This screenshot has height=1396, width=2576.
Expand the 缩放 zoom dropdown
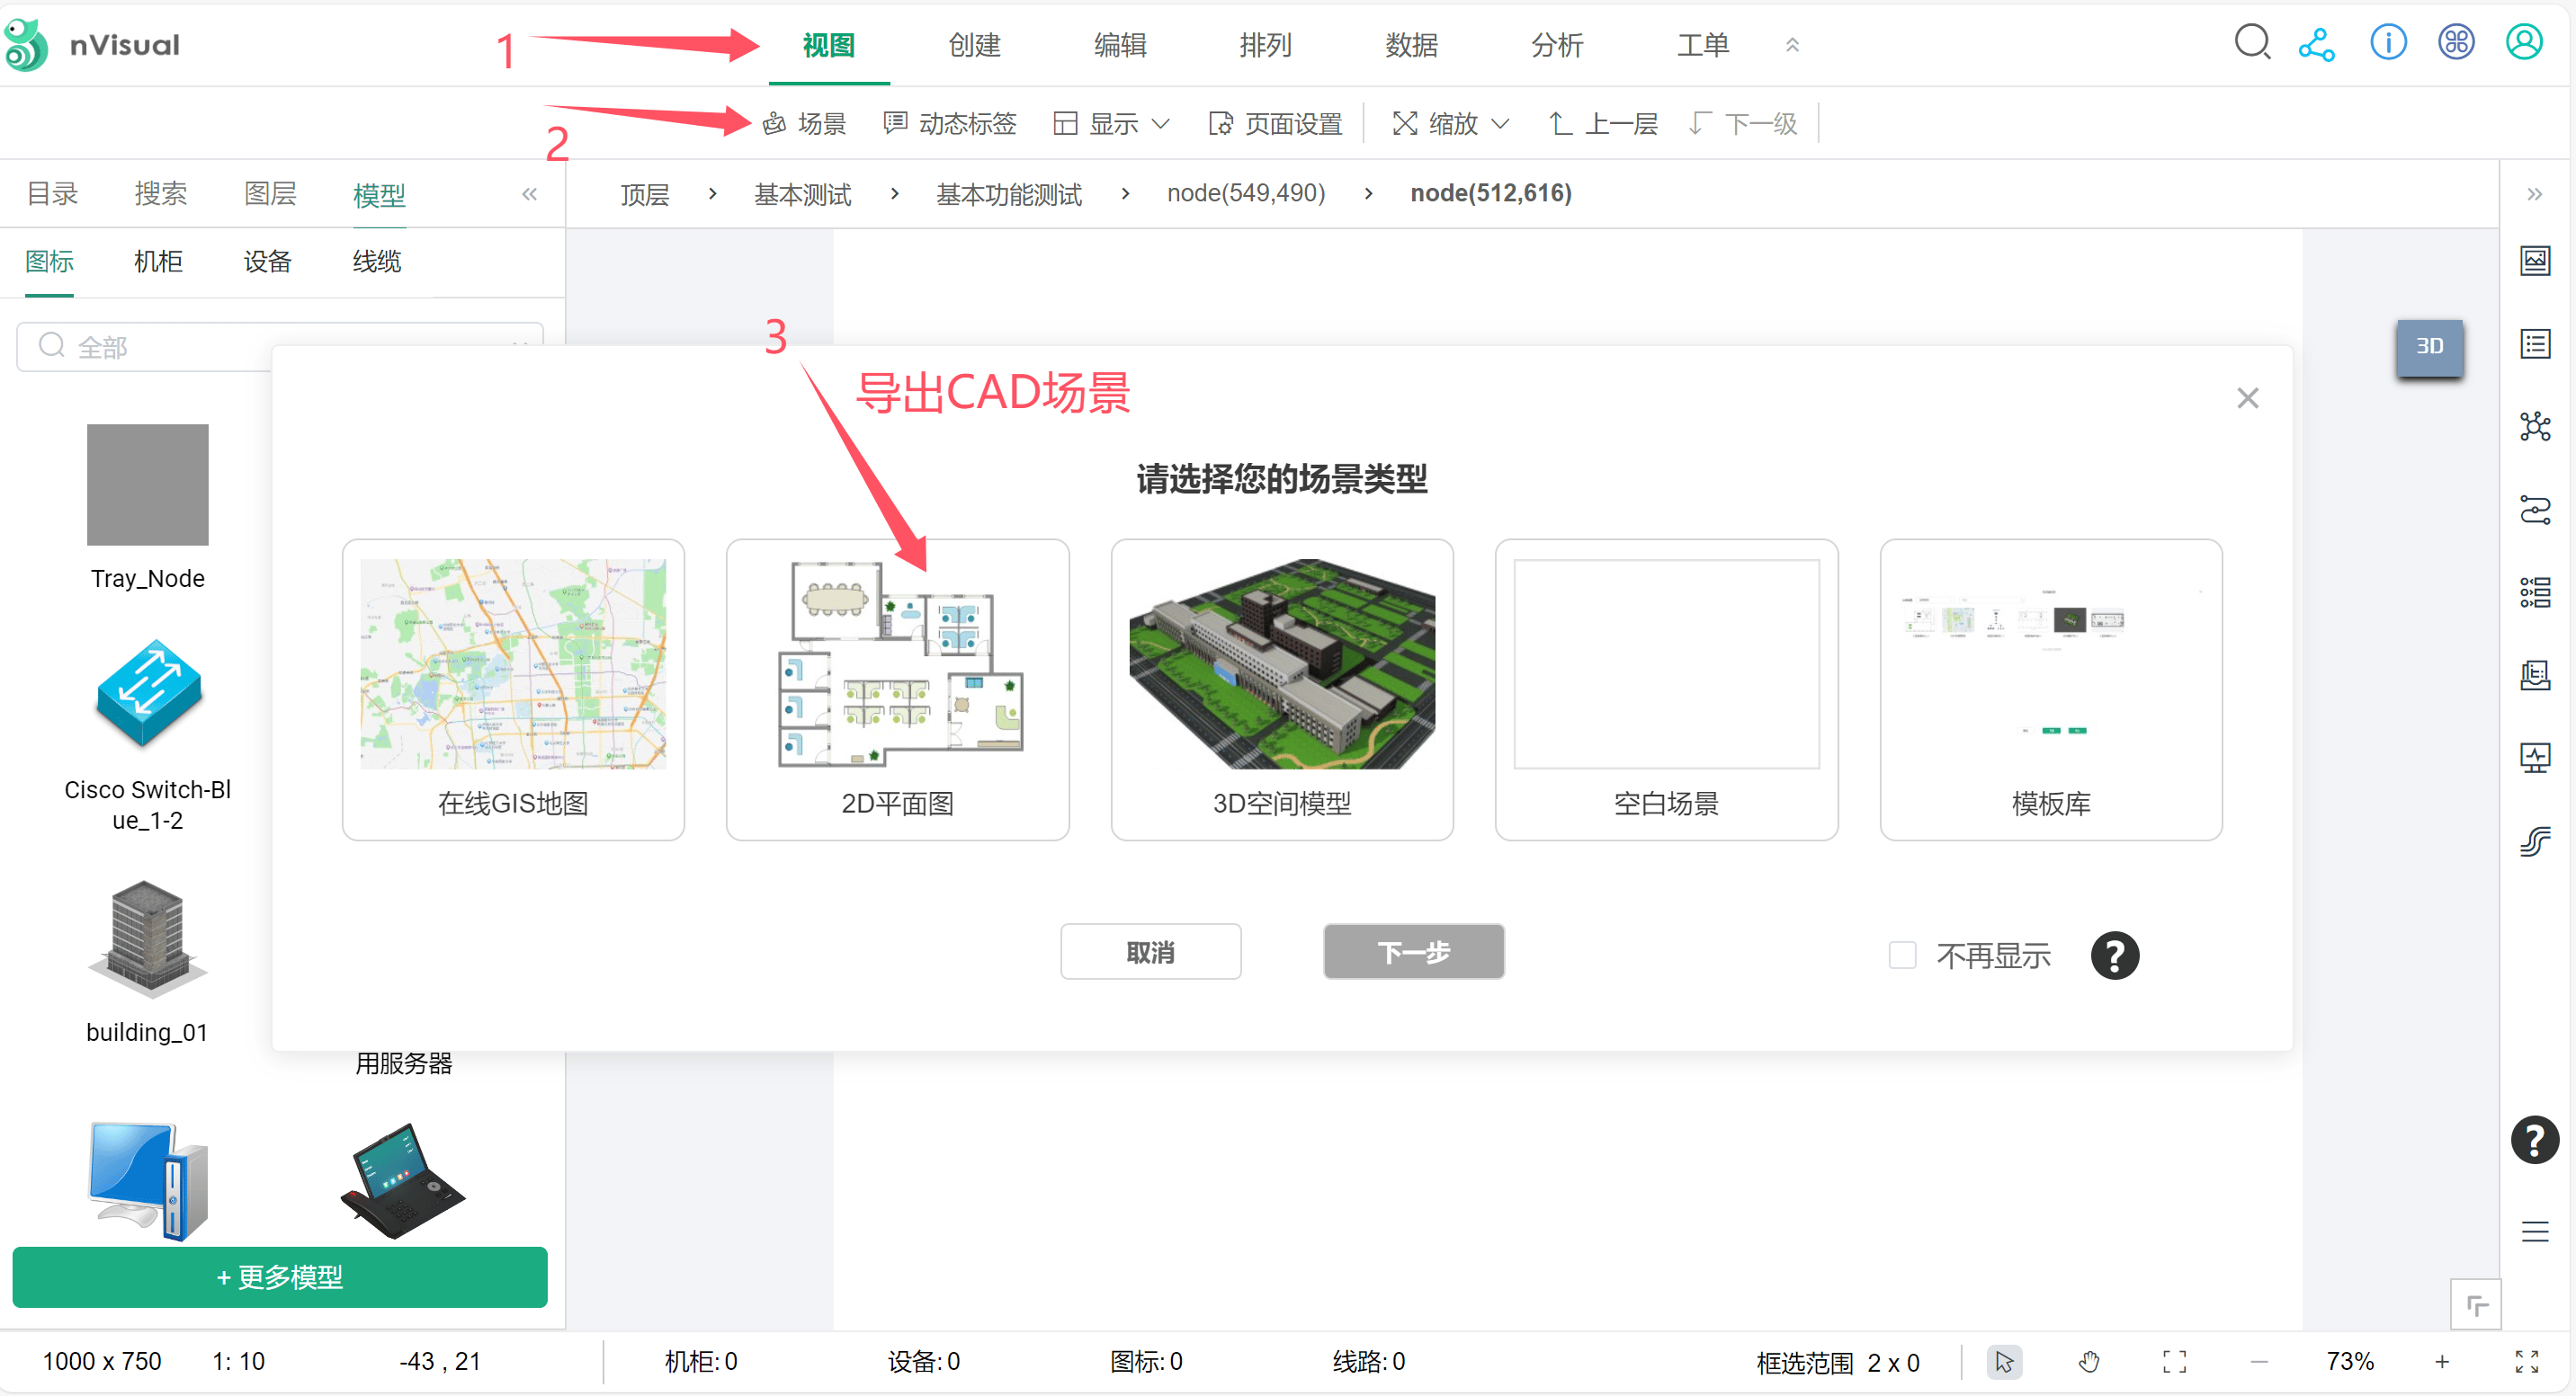[1448, 123]
